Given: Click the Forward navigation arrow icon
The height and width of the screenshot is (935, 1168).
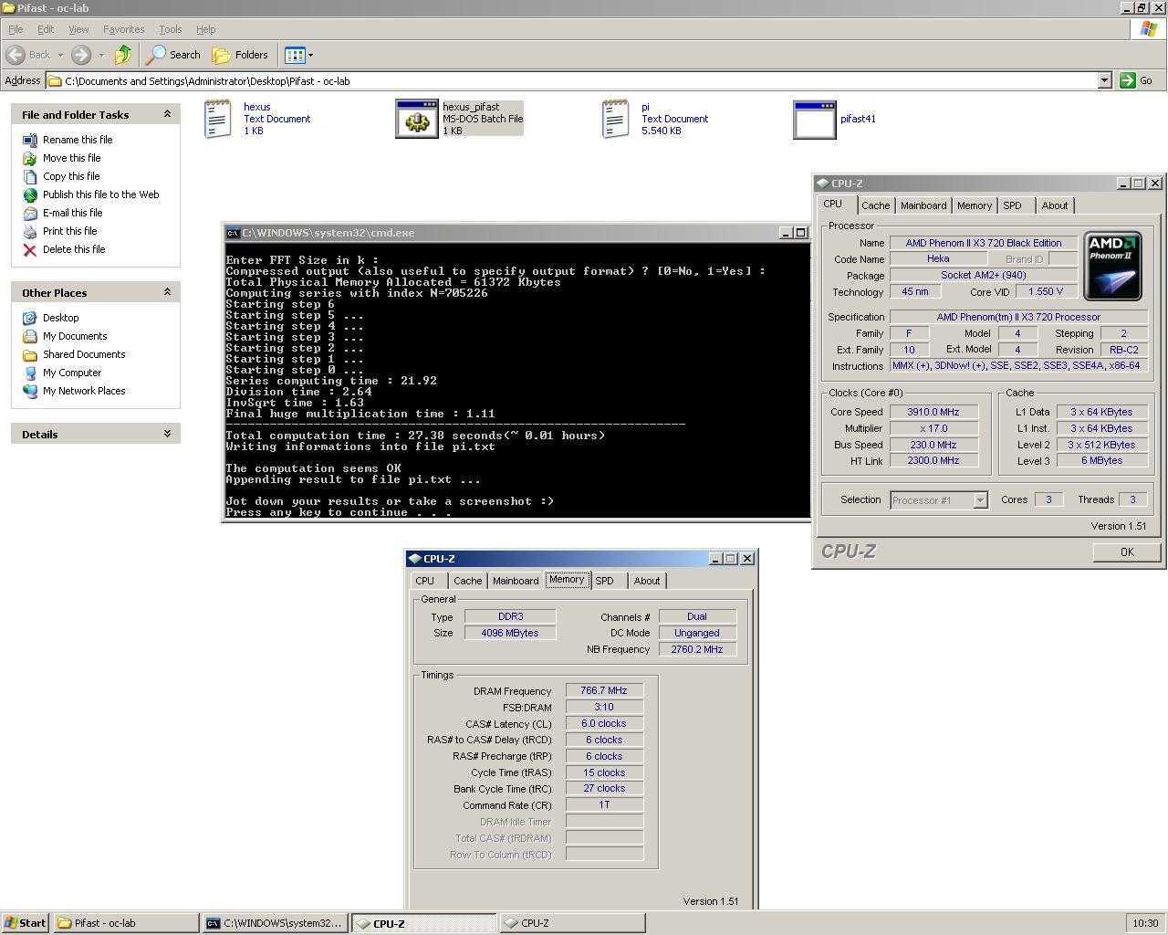Looking at the screenshot, I should pyautogui.click(x=80, y=55).
